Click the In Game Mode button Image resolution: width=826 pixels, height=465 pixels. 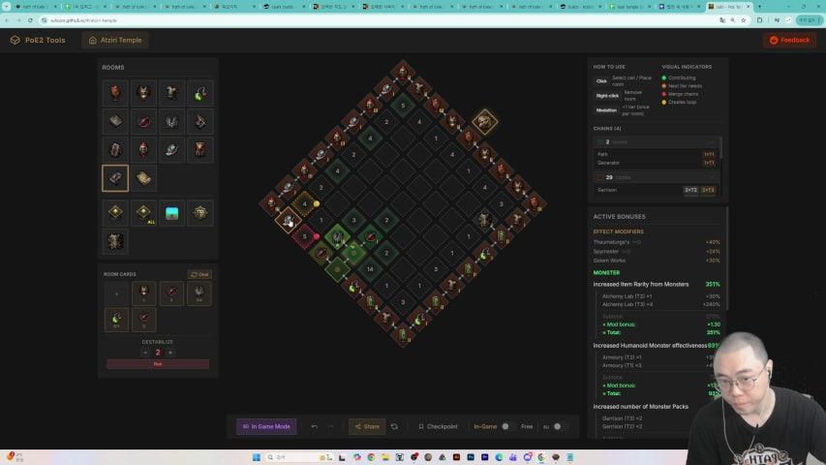(266, 426)
